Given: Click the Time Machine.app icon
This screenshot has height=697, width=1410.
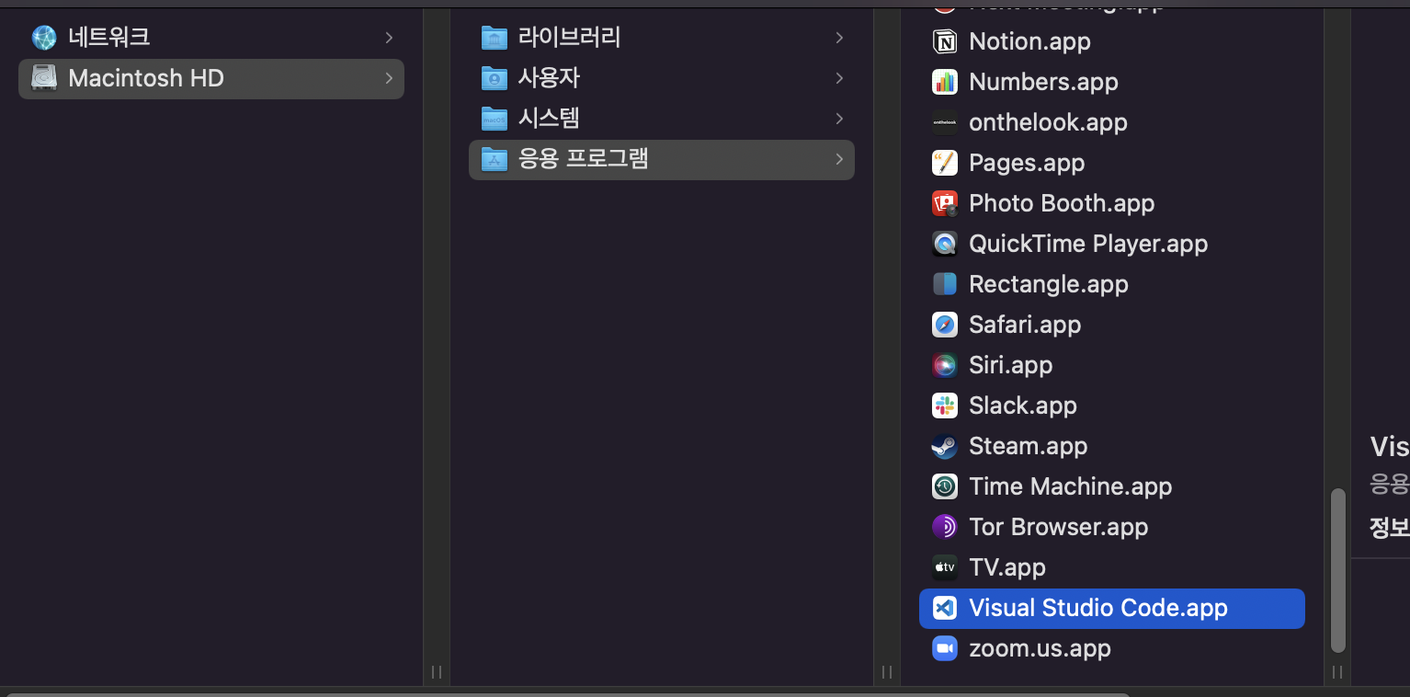Looking at the screenshot, I should [944, 486].
